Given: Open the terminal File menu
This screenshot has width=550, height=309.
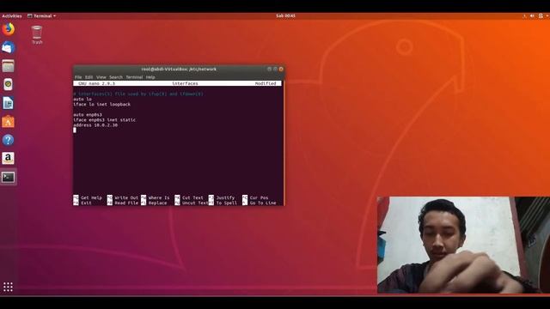Looking at the screenshot, I should (78, 77).
